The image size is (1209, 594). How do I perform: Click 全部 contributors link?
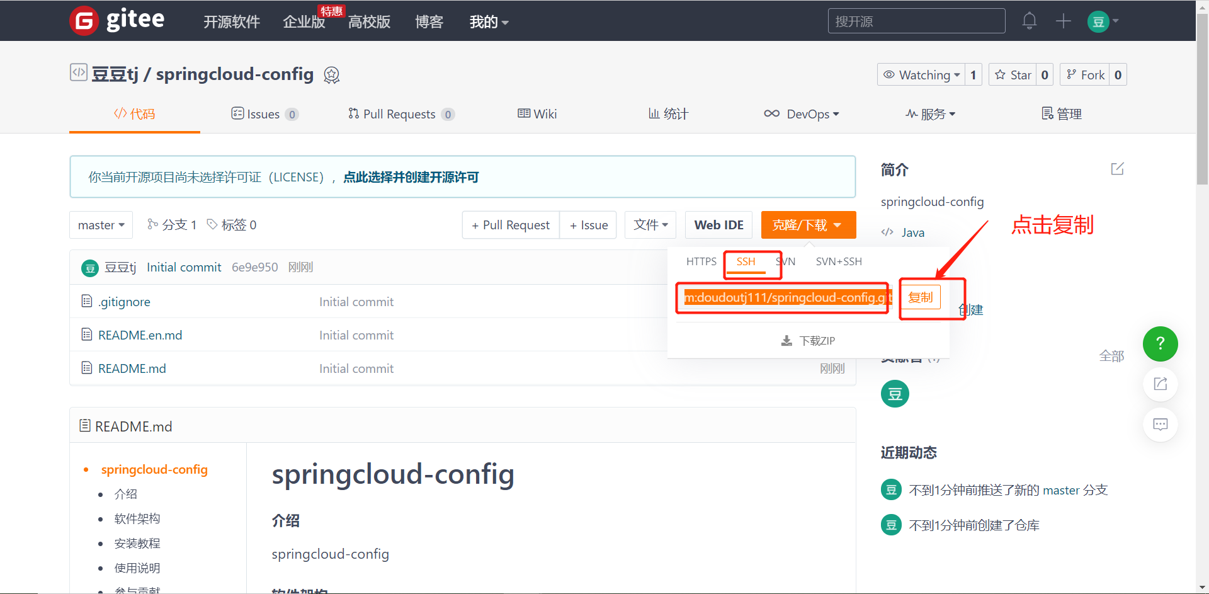(1111, 356)
